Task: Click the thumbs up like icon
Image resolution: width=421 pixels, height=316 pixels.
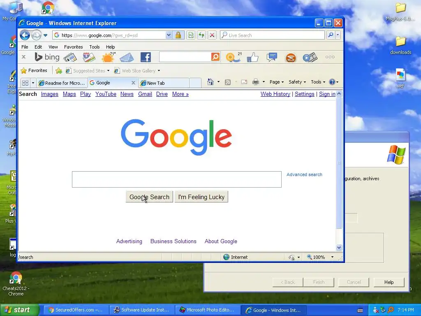Action: [253, 57]
